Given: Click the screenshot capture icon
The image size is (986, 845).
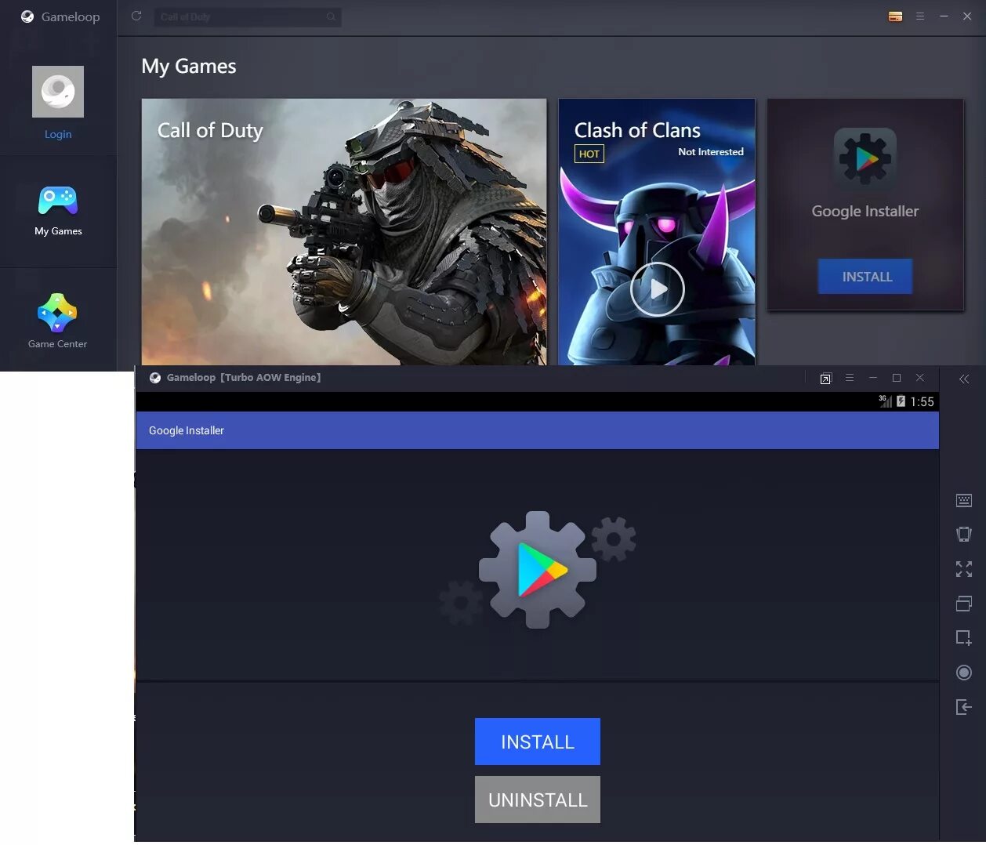Looking at the screenshot, I should click(x=964, y=638).
